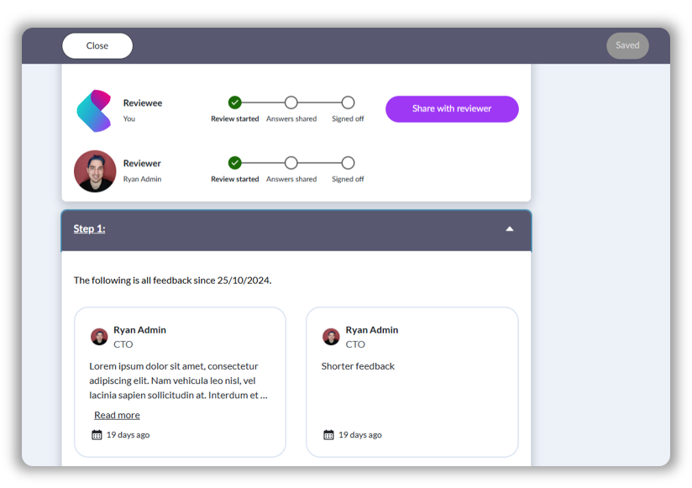Expand the feedback with Read more
Screen dimensions: 692x488
coord(117,415)
